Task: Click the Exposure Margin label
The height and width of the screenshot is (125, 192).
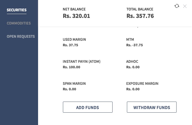Action: (x=142, y=84)
